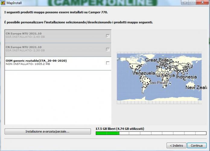
Task: Close the MapInstall dialog
Action: 202,3
